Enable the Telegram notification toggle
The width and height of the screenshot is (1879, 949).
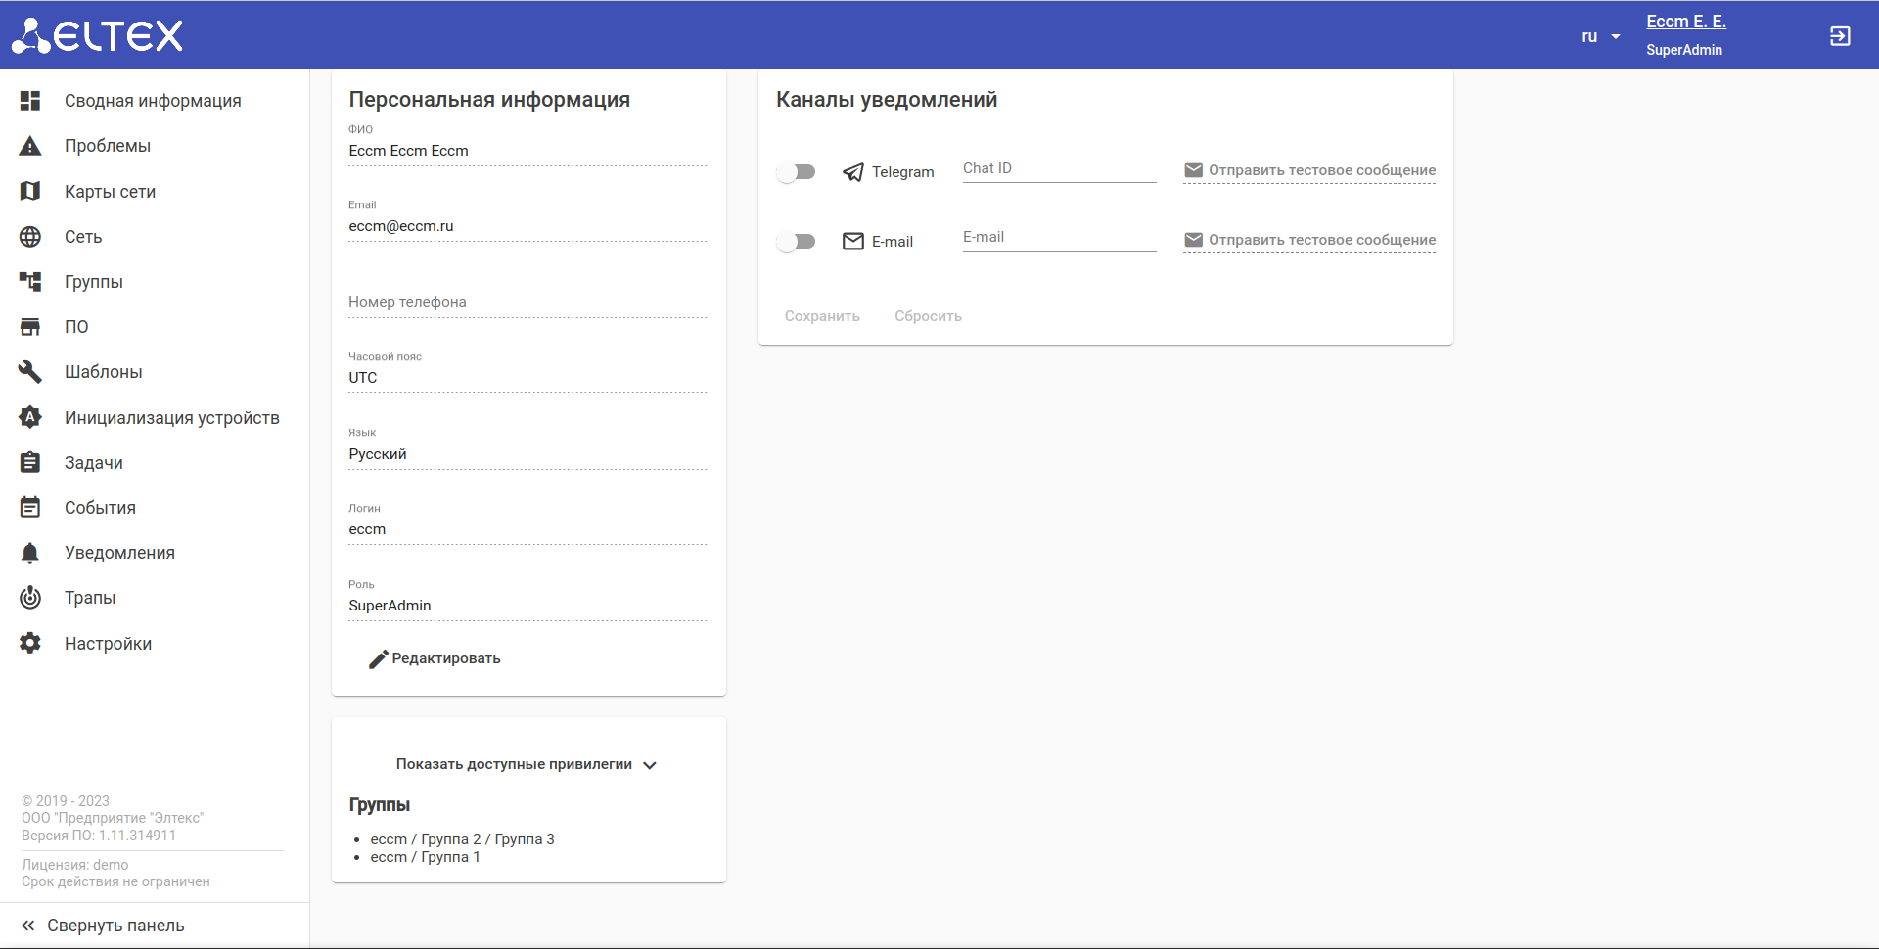(x=797, y=172)
